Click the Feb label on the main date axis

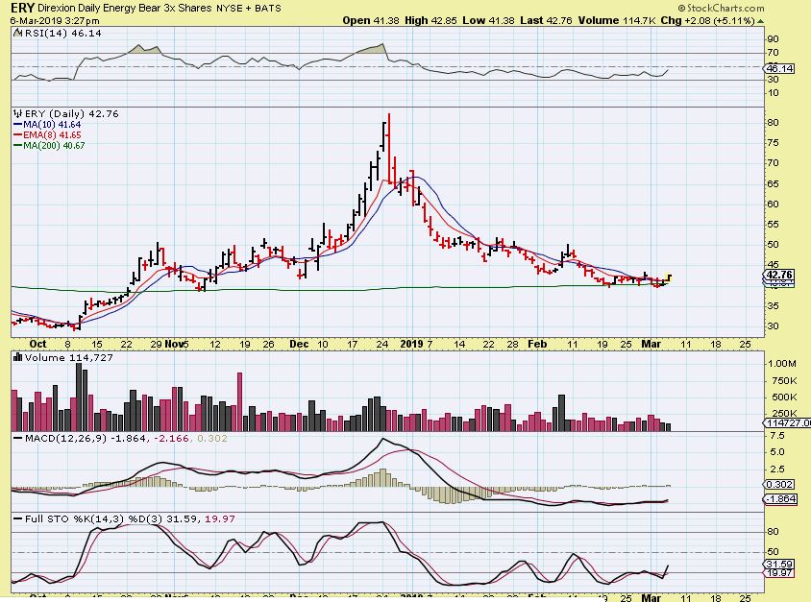coord(537,344)
